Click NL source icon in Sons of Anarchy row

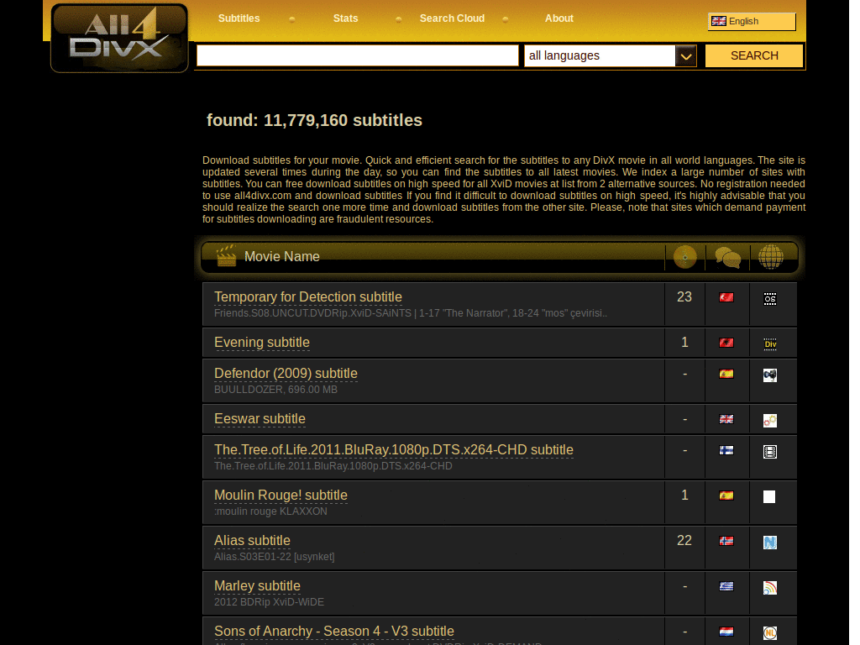tap(770, 633)
